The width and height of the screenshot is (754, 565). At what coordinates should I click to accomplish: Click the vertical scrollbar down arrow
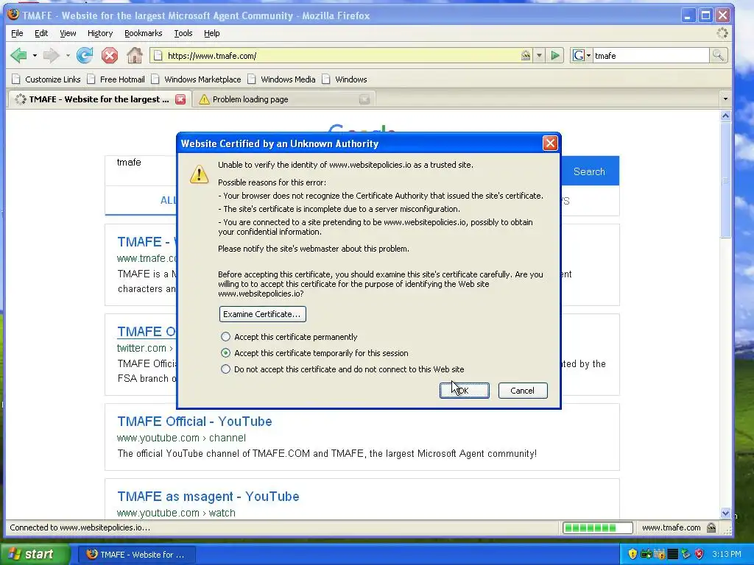[725, 513]
